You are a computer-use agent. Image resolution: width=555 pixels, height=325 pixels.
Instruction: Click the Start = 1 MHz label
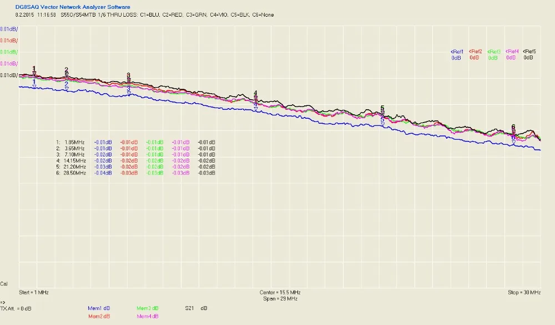click(x=34, y=292)
